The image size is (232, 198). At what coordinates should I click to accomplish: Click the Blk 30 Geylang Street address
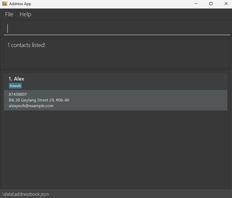(39, 100)
